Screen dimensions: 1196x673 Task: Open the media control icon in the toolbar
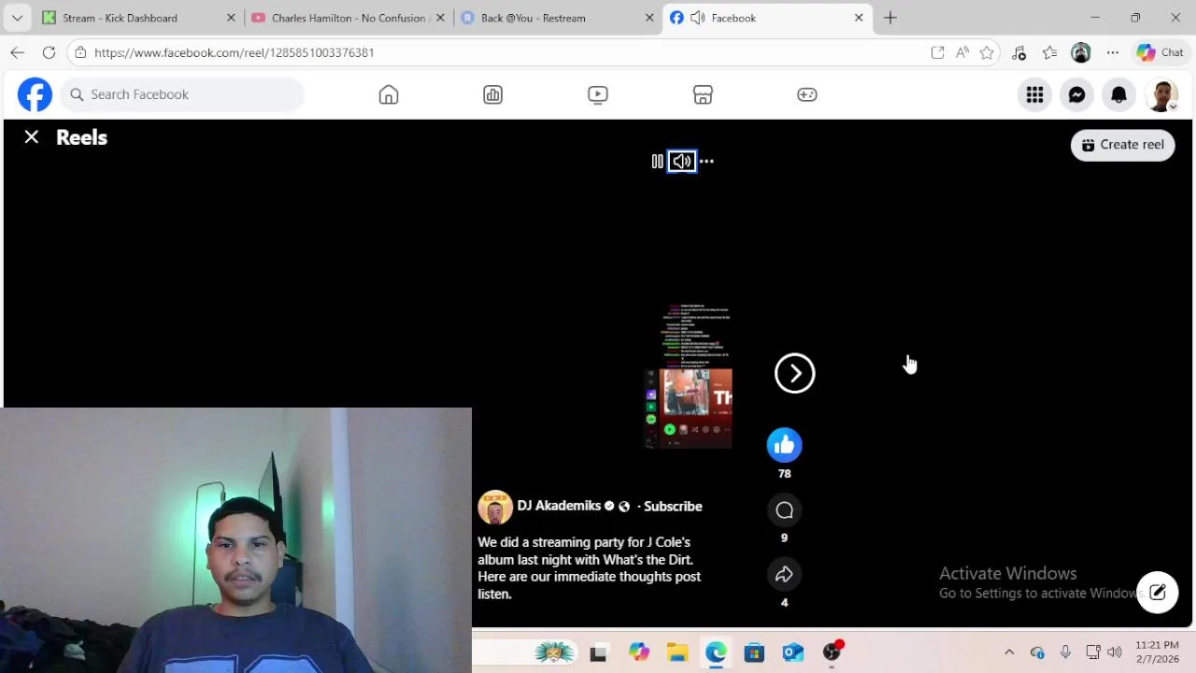(1018, 52)
